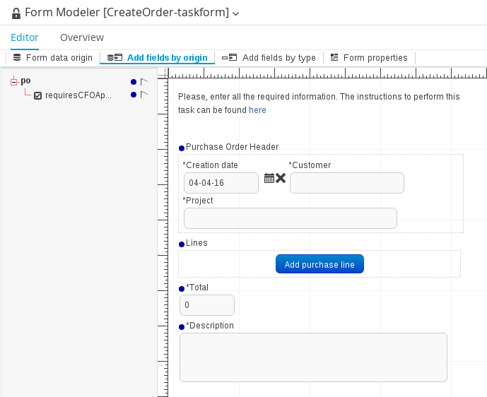Open calendar picker for Creation date
This screenshot has height=397, width=487.
269,178
